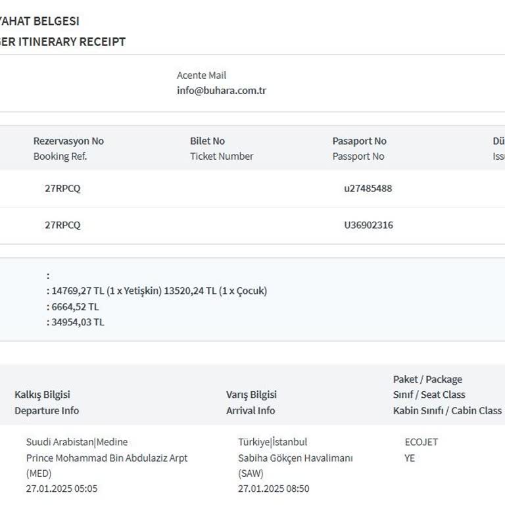The height and width of the screenshot is (505, 505).
Task: Click arrival time 27.01.2025 08:50
Action: 274,489
